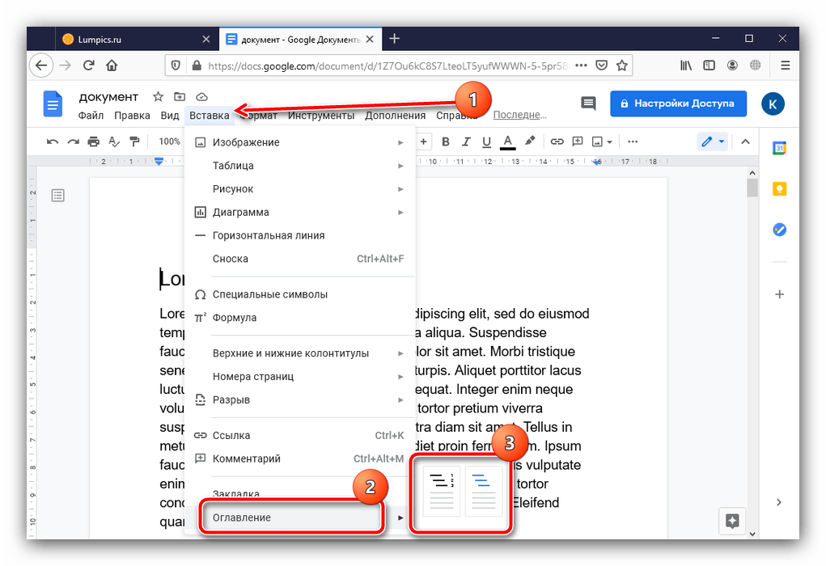Open comment history speech bubble icon

588,103
